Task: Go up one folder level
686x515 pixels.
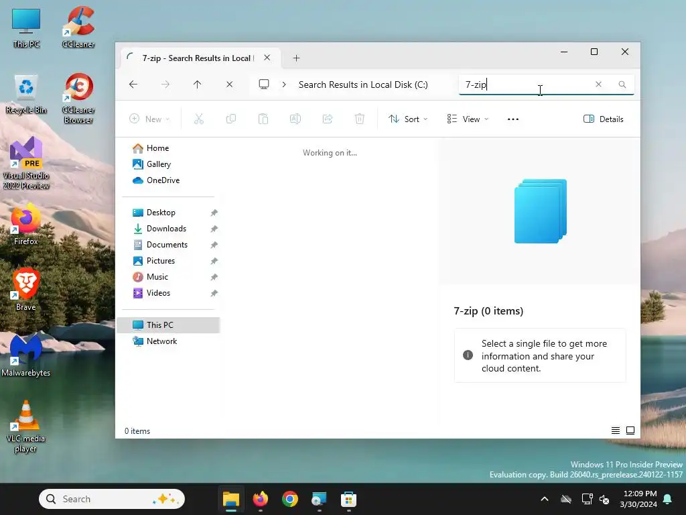Action: 198,84
